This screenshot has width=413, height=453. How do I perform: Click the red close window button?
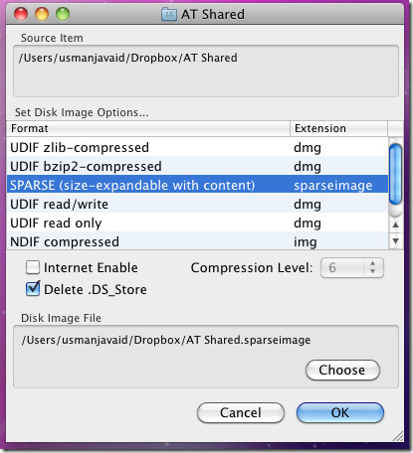coord(21,14)
